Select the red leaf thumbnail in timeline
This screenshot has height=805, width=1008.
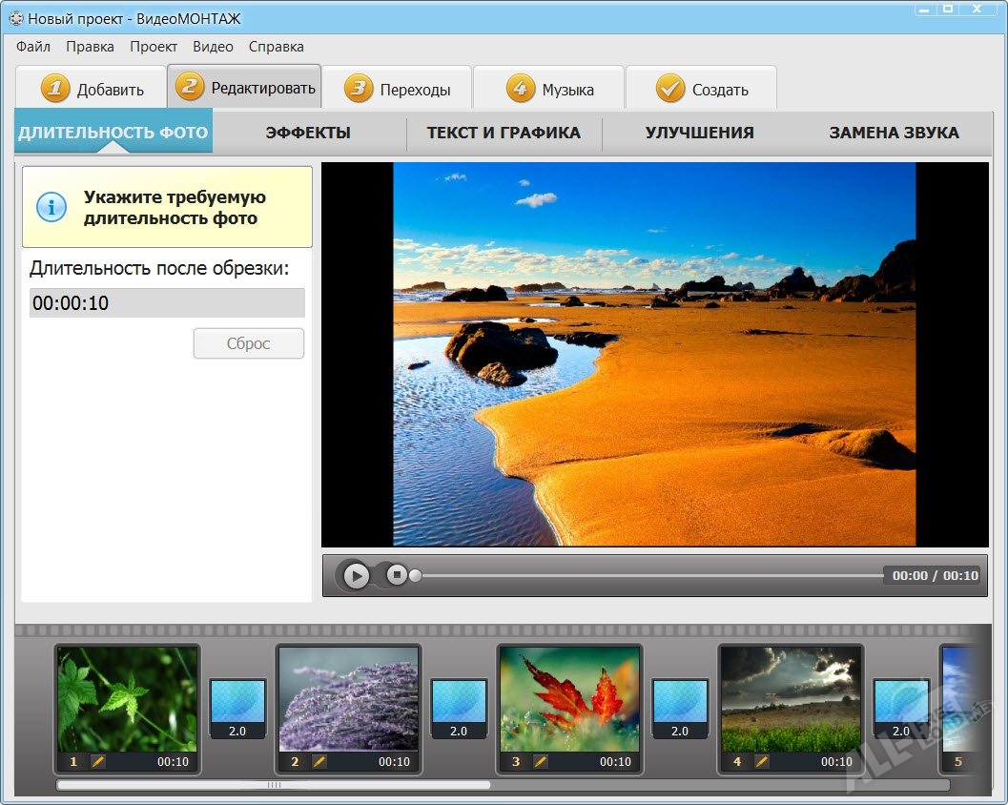point(569,698)
